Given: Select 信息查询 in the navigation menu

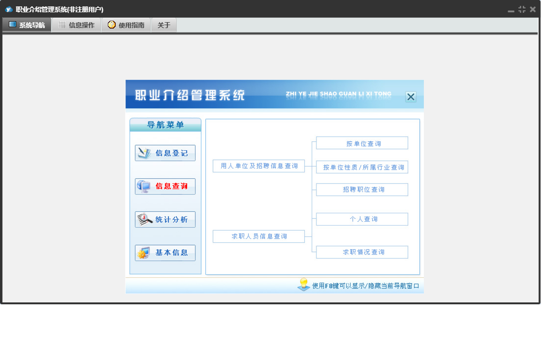Looking at the screenshot, I should (x=165, y=186).
